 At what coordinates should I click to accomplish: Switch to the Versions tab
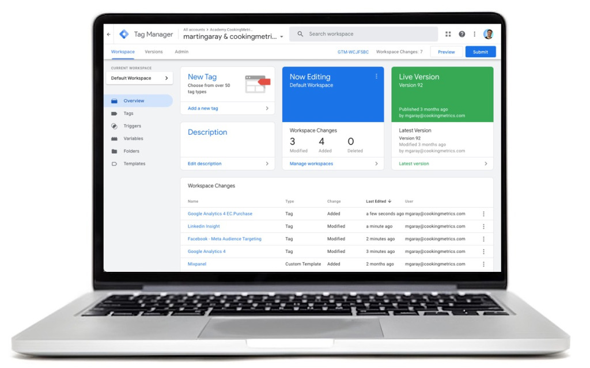(153, 51)
